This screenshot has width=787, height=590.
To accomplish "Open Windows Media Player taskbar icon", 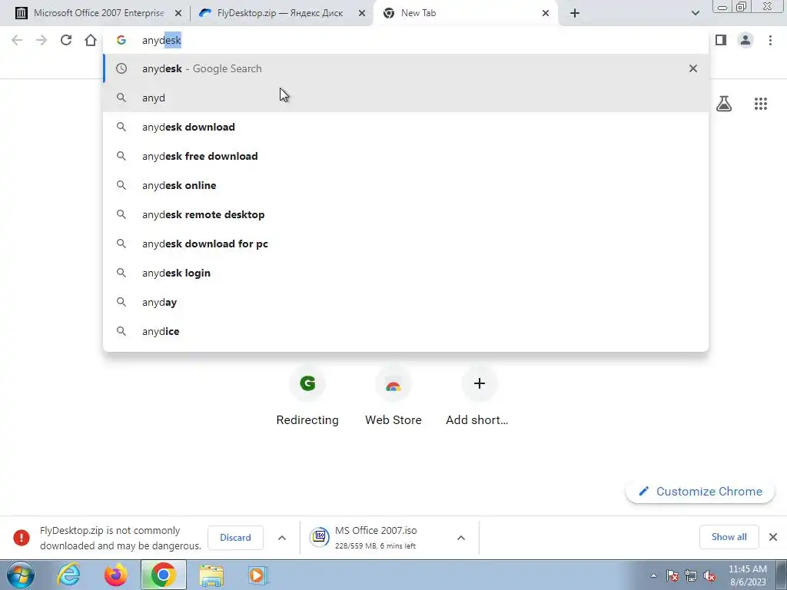I will click(258, 575).
